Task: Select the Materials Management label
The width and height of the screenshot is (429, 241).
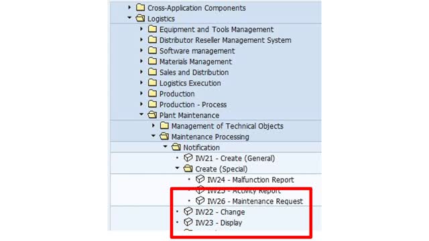Action: (x=196, y=62)
